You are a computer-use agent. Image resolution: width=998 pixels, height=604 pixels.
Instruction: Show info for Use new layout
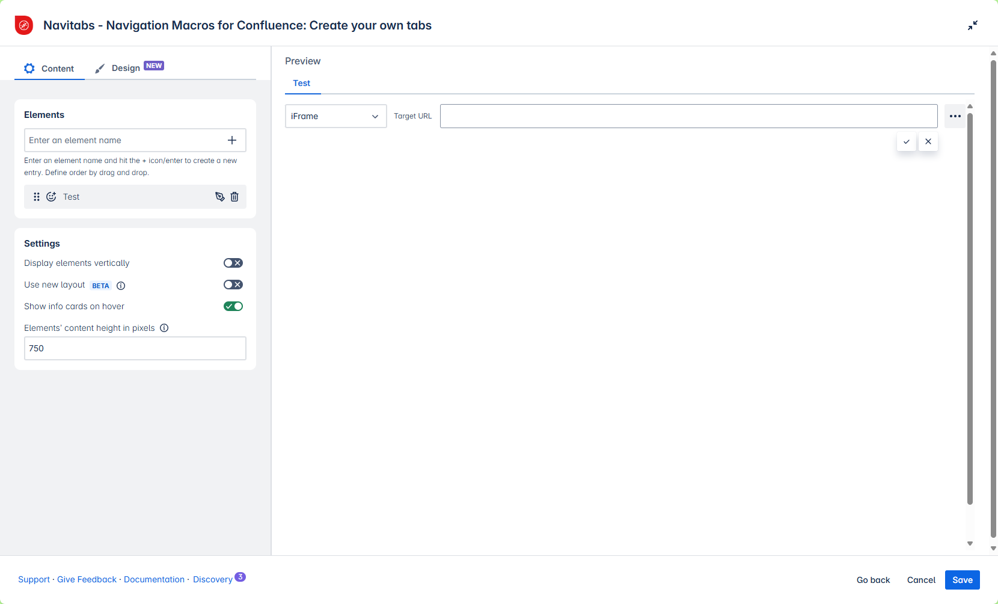coord(121,286)
